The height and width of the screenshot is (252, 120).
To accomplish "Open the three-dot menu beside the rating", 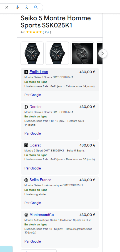I will pos(51,32).
